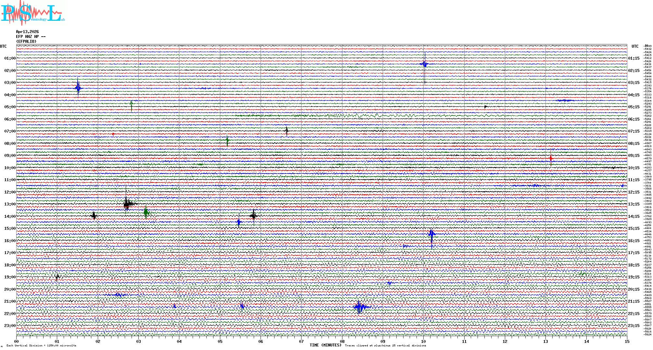Image resolution: width=653 pixels, height=350 pixels.
Task: Click the 23:15 time label on right
Action: click(634, 326)
